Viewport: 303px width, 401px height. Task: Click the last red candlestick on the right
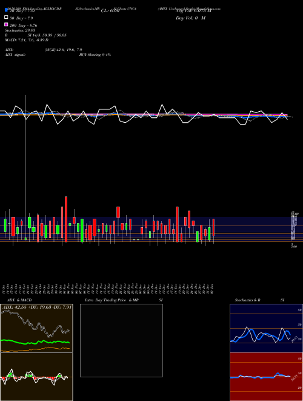click(x=213, y=227)
